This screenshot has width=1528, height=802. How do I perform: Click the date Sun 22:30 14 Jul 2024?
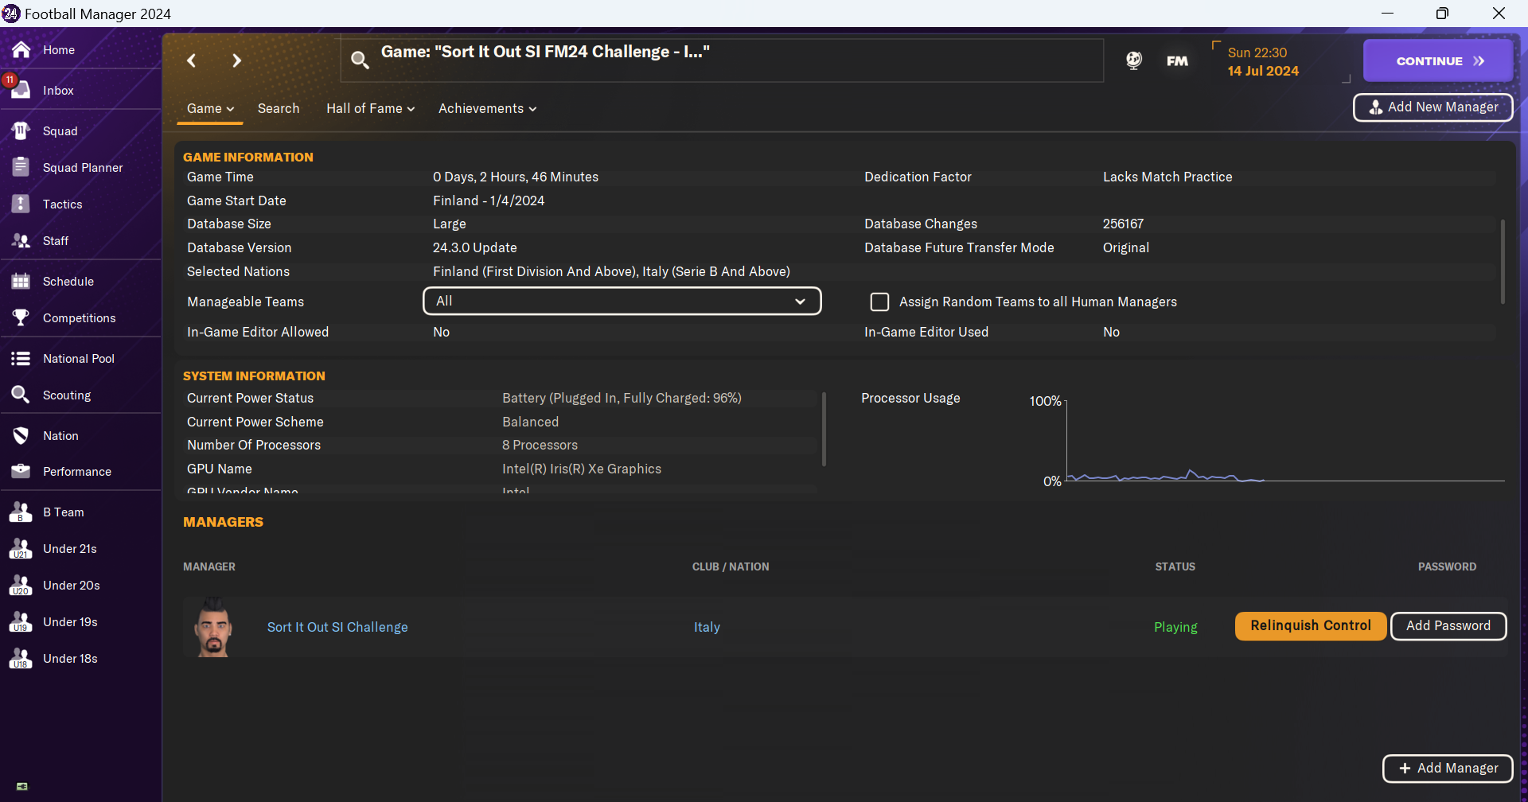1263,61
